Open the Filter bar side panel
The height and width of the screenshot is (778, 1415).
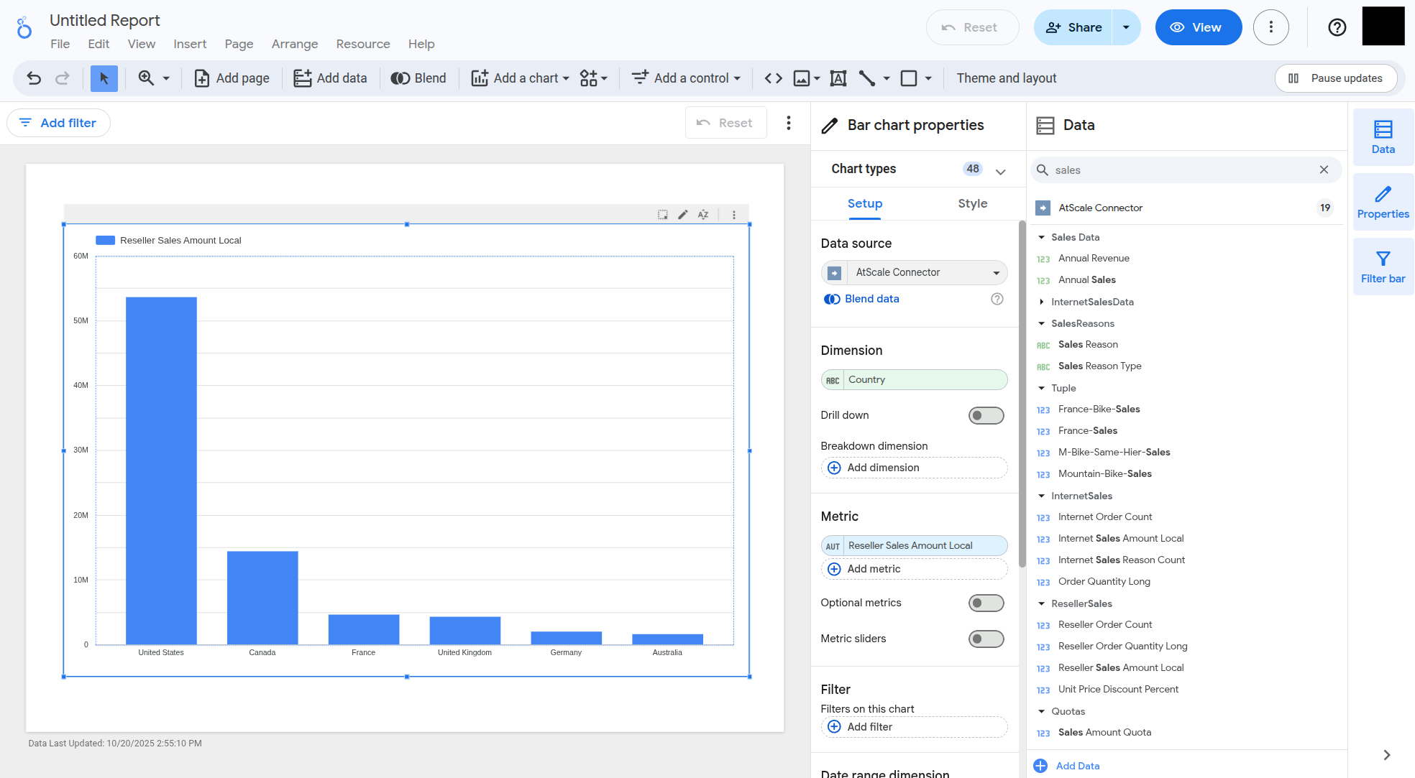pos(1383,267)
